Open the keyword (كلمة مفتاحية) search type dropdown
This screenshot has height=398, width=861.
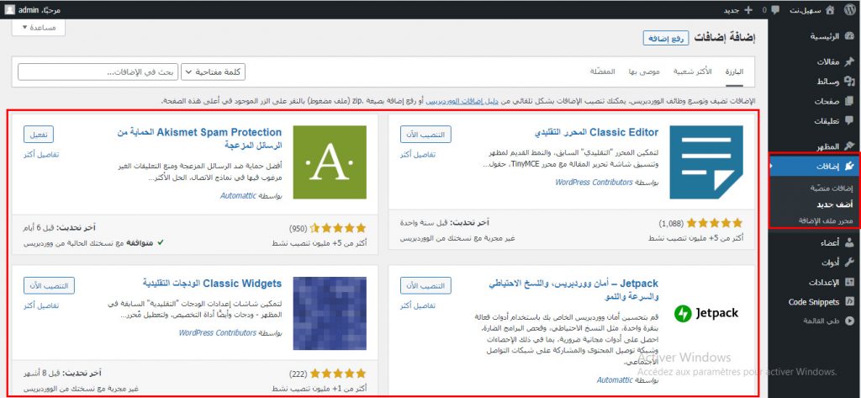click(x=213, y=72)
